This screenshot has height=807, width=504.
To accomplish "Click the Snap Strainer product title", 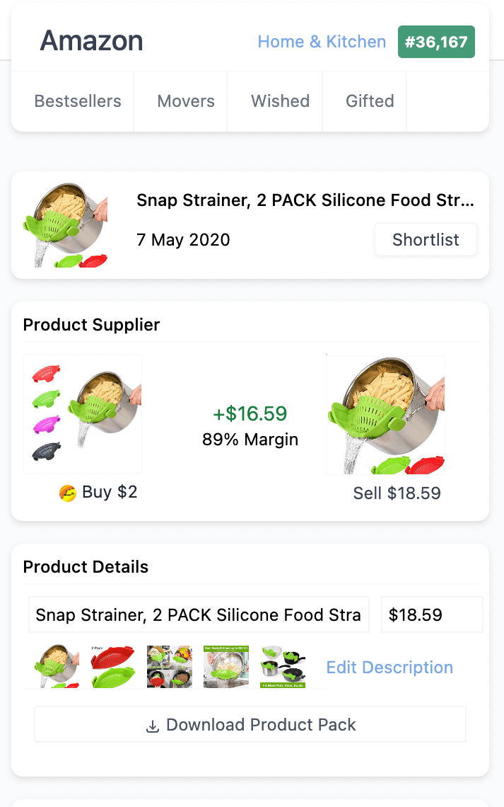I will (x=305, y=200).
